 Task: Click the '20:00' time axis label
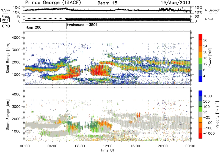pos(163,146)
